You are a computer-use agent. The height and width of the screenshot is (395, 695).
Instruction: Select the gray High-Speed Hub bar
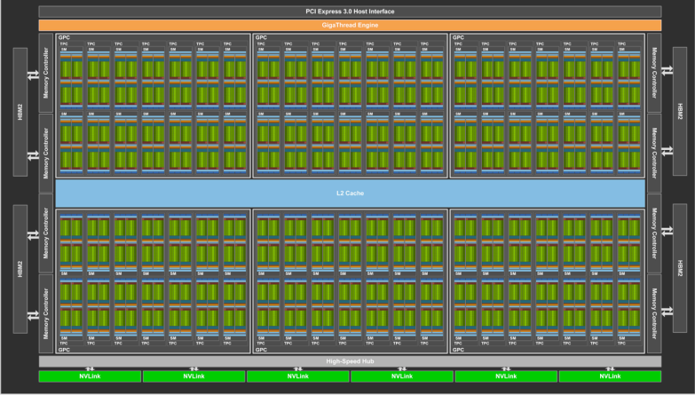click(349, 362)
